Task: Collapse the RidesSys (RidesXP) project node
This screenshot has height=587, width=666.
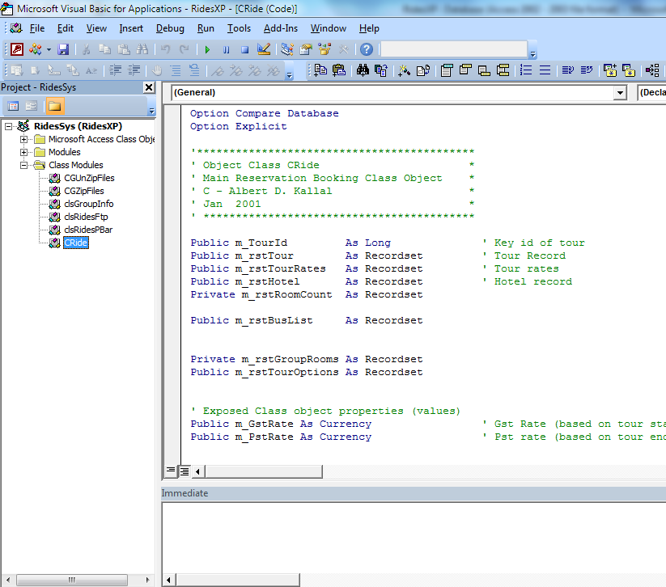Action: click(8, 126)
